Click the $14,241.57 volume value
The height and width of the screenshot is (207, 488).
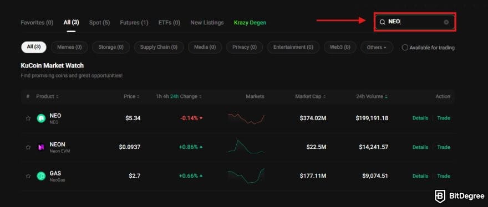tap(373, 147)
